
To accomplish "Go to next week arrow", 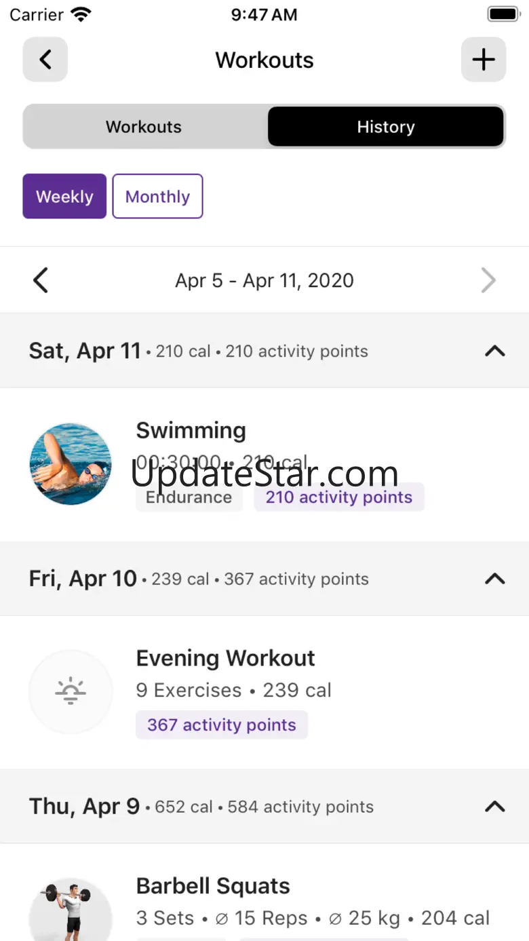I will (488, 280).
